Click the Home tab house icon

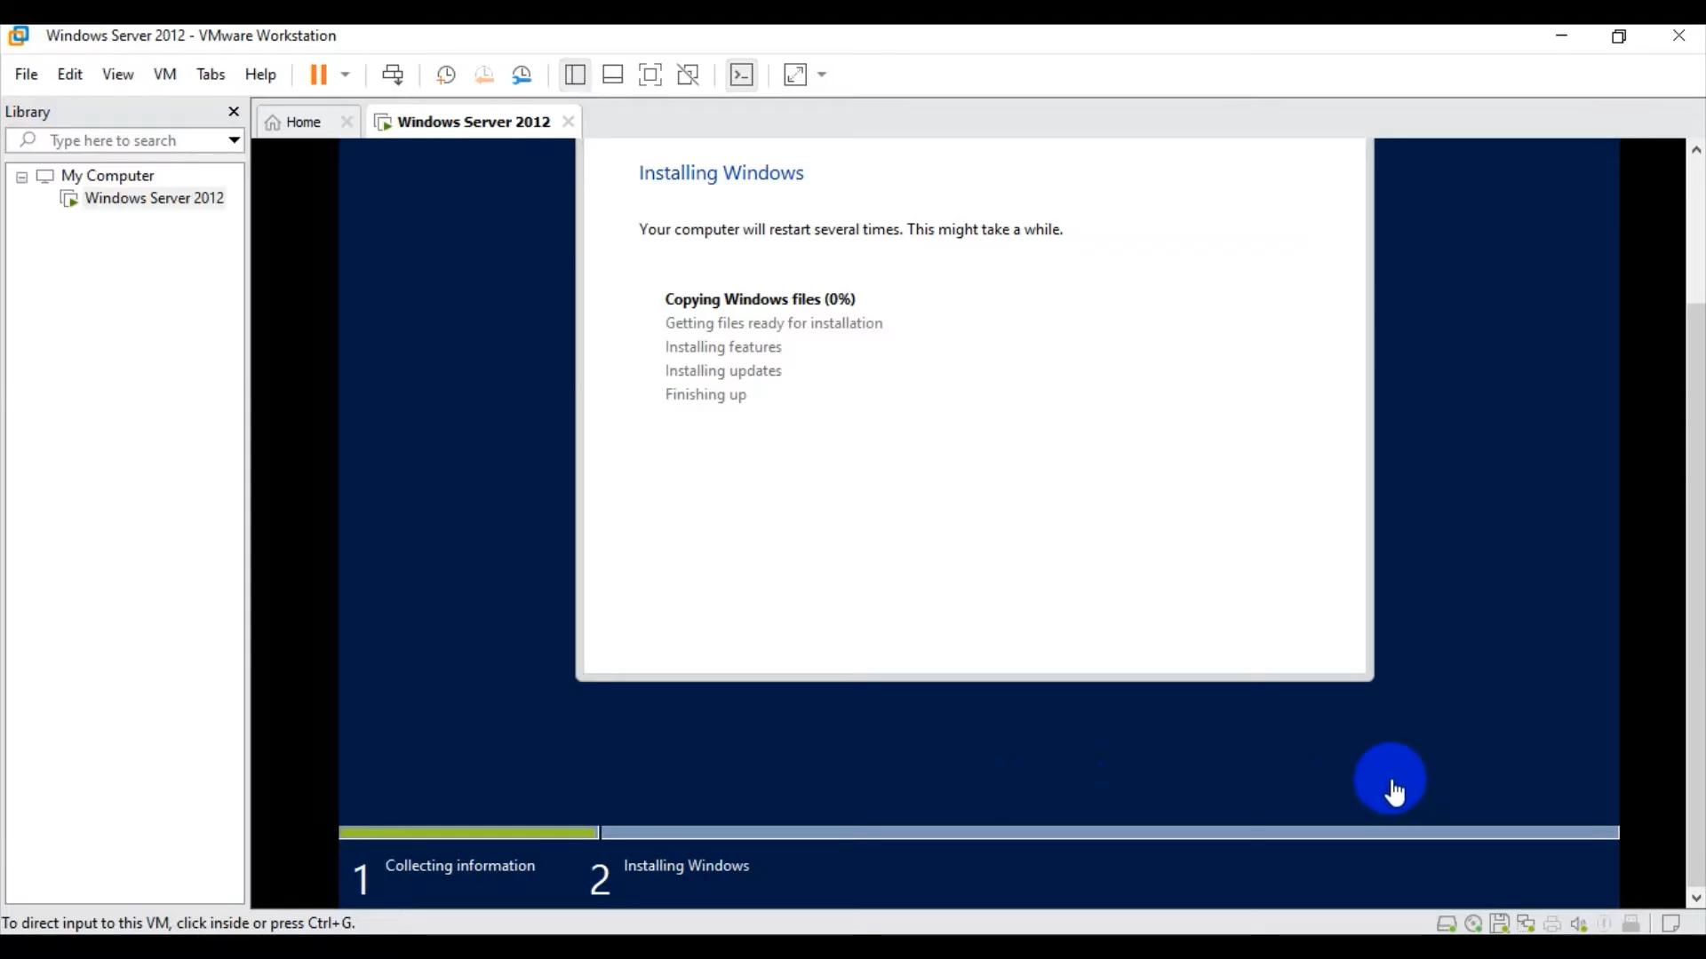273,123
